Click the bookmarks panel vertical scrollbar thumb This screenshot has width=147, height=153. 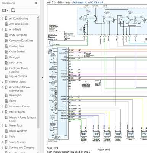click(x=38, y=73)
